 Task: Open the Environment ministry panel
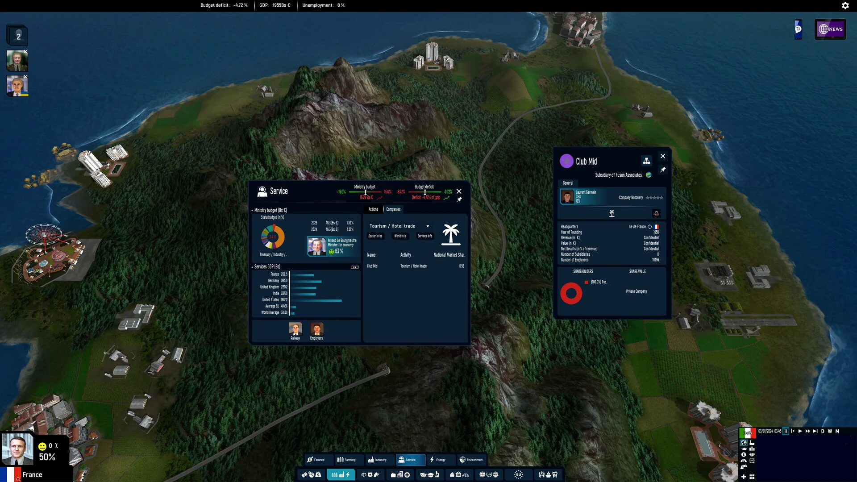(472, 460)
